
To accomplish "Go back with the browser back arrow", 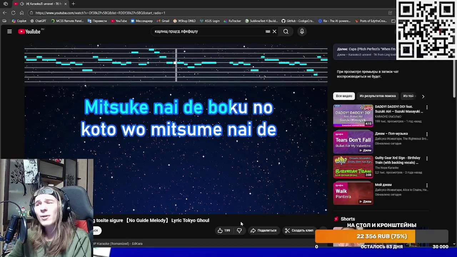I will (5, 13).
